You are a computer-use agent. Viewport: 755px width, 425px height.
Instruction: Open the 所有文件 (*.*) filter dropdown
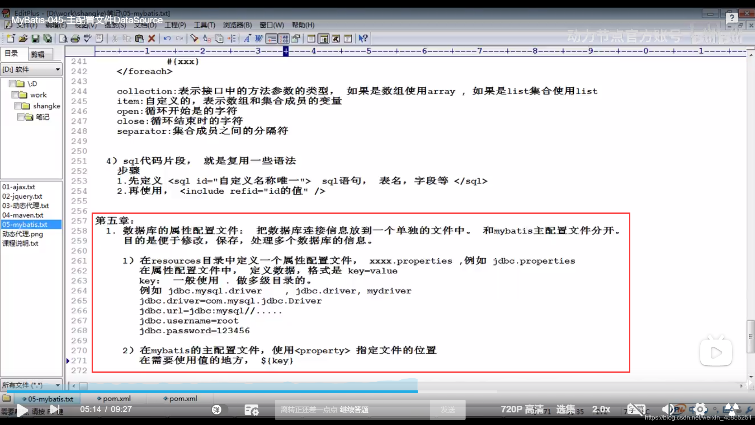click(31, 385)
